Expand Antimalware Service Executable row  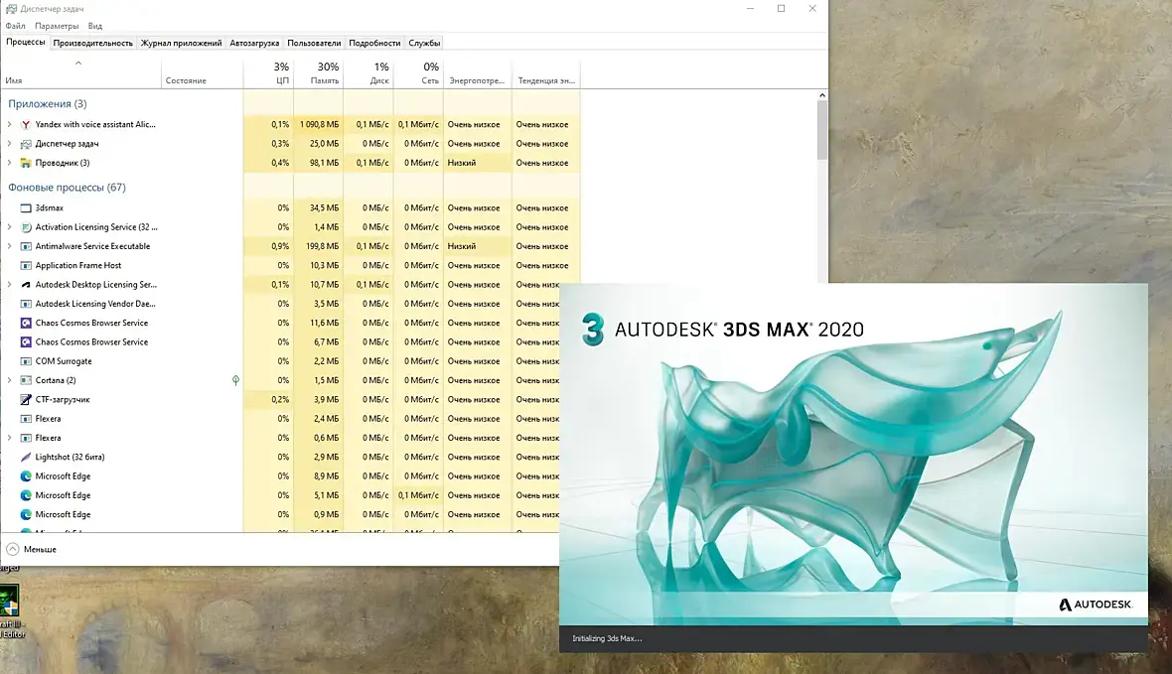[10, 246]
